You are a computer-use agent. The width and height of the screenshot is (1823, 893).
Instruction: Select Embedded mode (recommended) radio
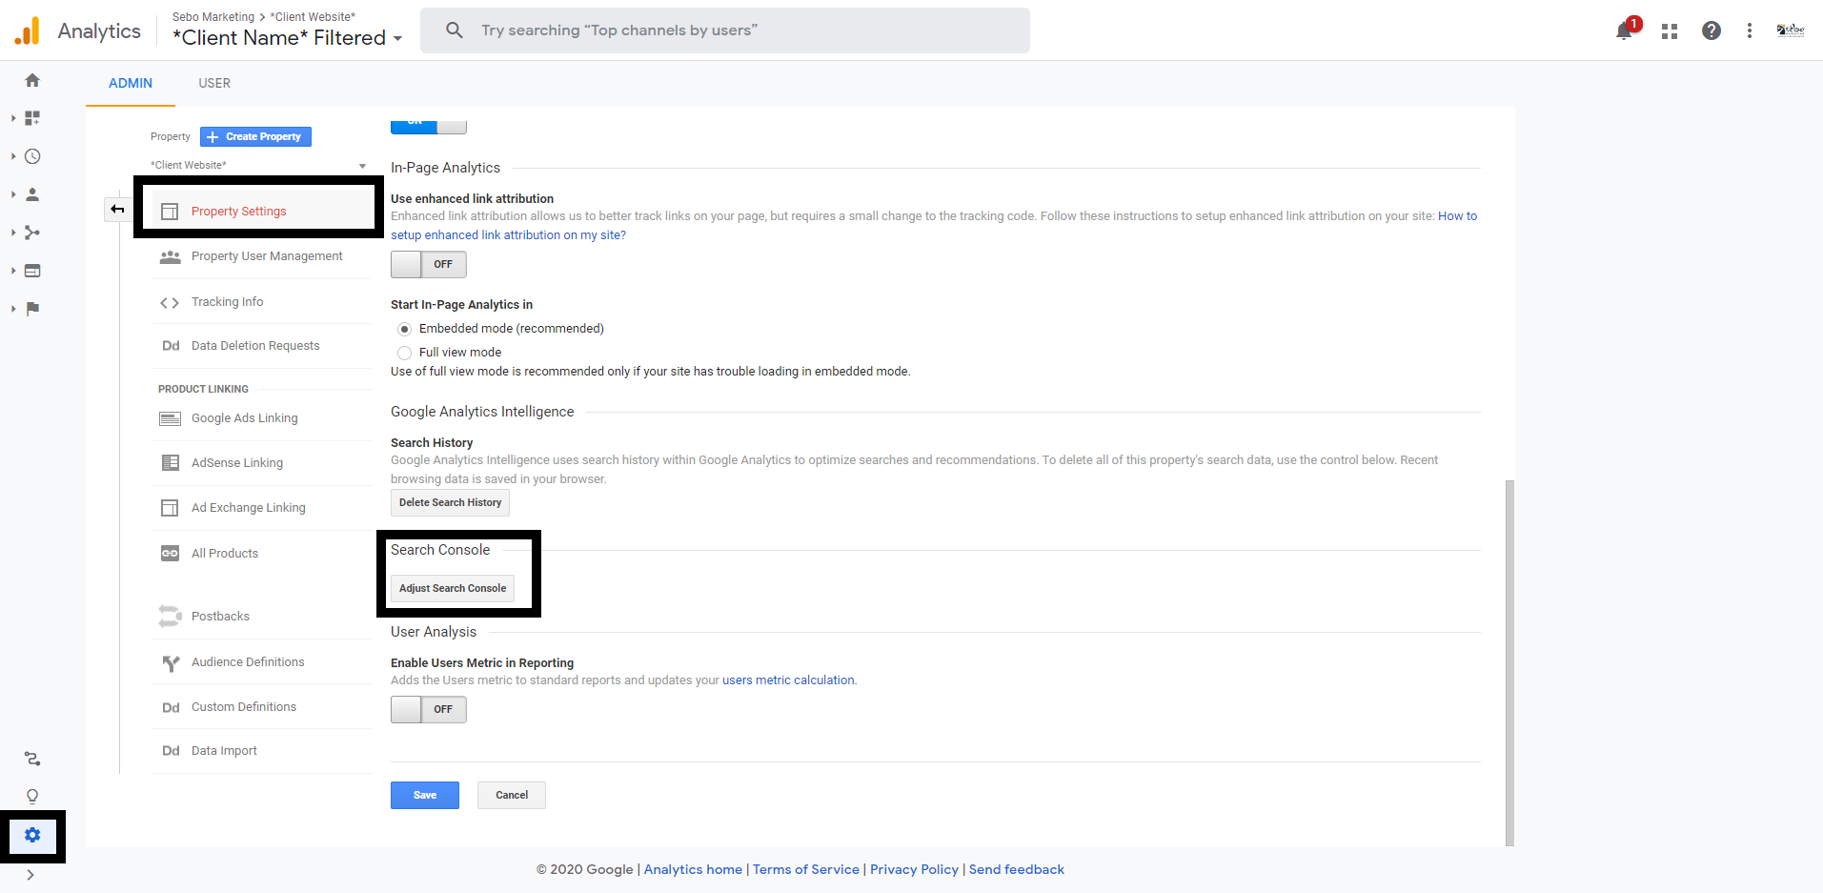click(x=405, y=329)
